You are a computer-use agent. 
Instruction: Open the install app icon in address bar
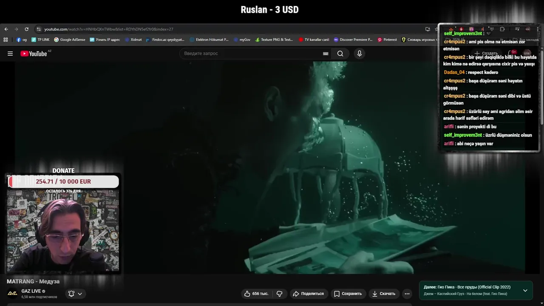point(428,29)
